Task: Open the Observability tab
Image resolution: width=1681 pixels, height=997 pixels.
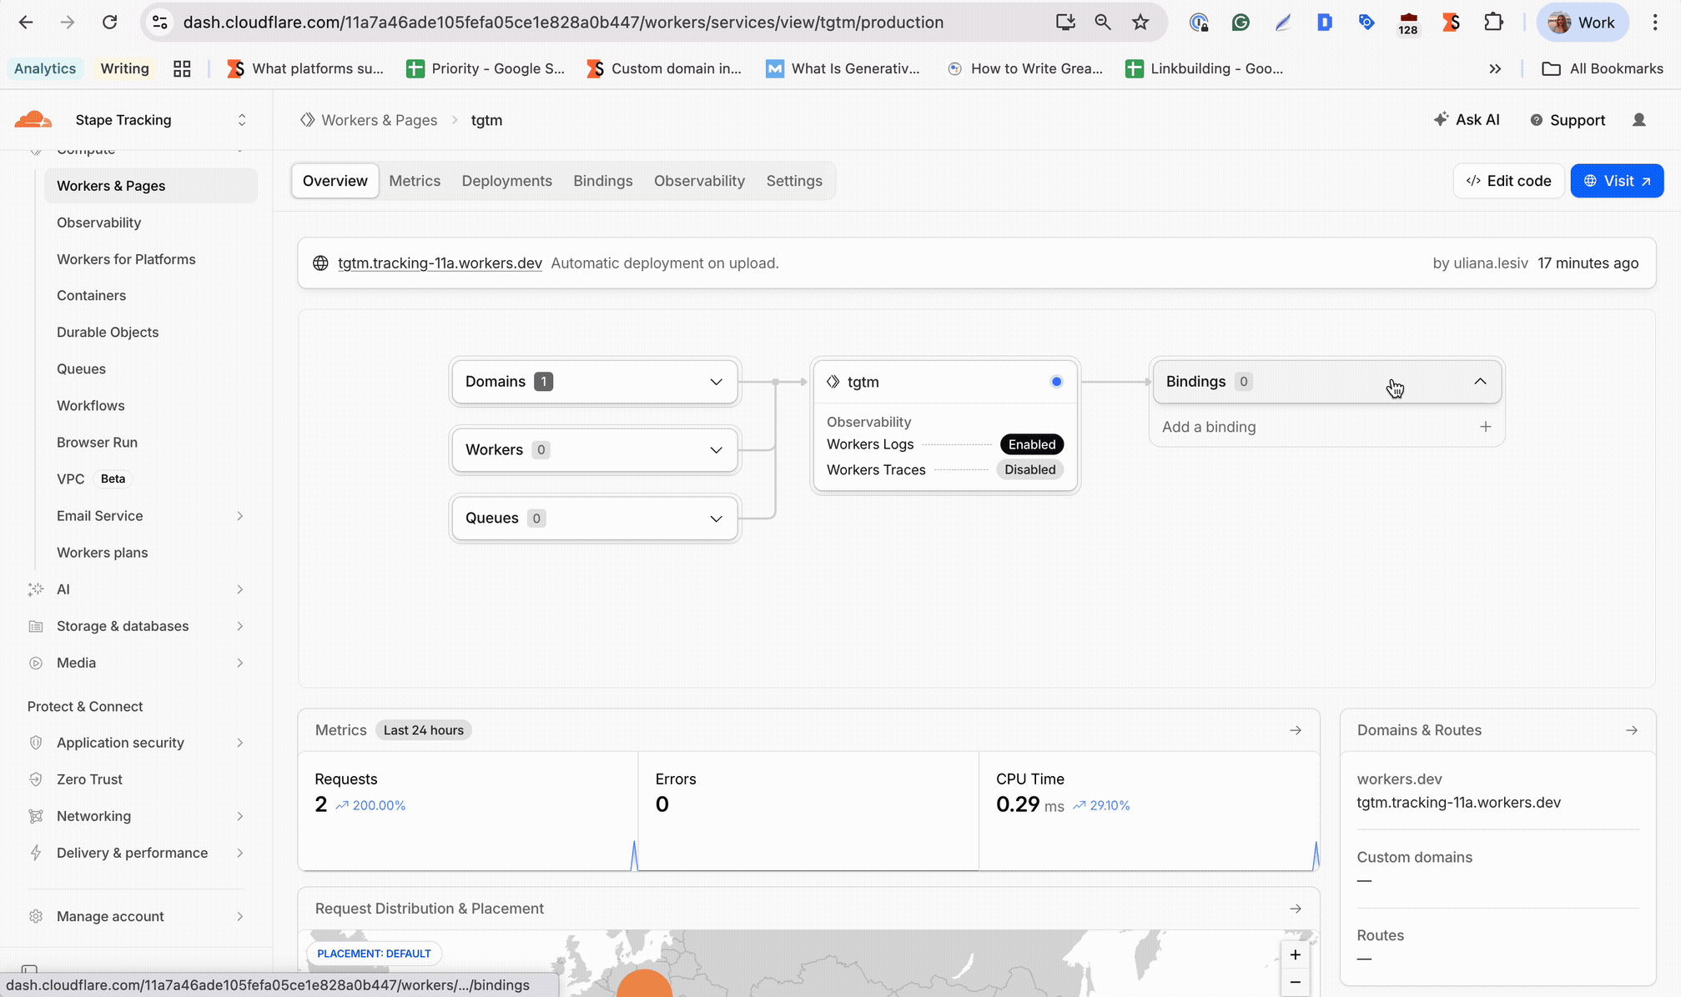Action: [x=699, y=181]
